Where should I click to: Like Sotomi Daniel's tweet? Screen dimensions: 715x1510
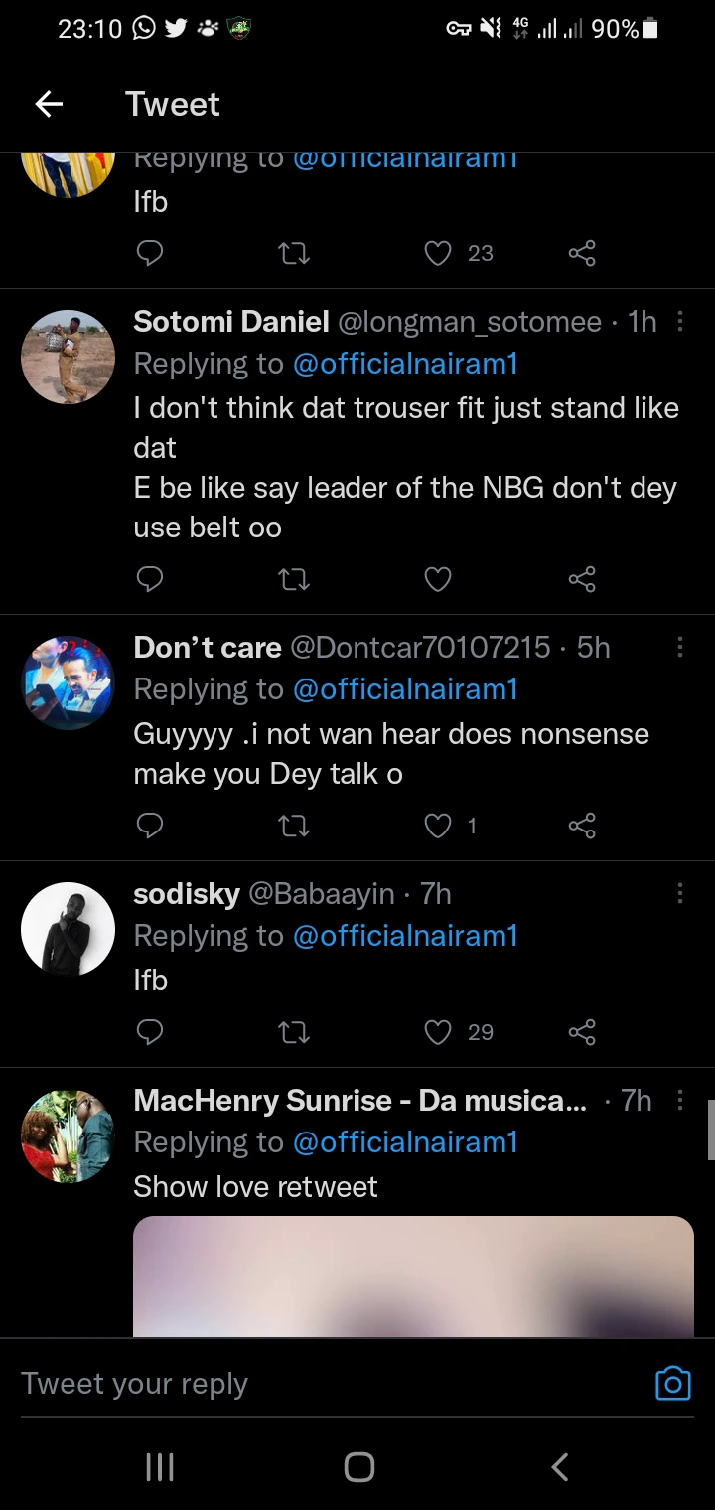(438, 579)
